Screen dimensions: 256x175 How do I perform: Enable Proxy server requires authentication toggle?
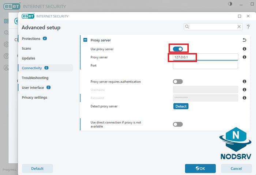click(x=178, y=82)
